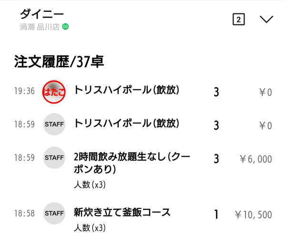This screenshot has height=239, width=286.
Task: Tap the 19:36 timestamp
Action: [24, 91]
